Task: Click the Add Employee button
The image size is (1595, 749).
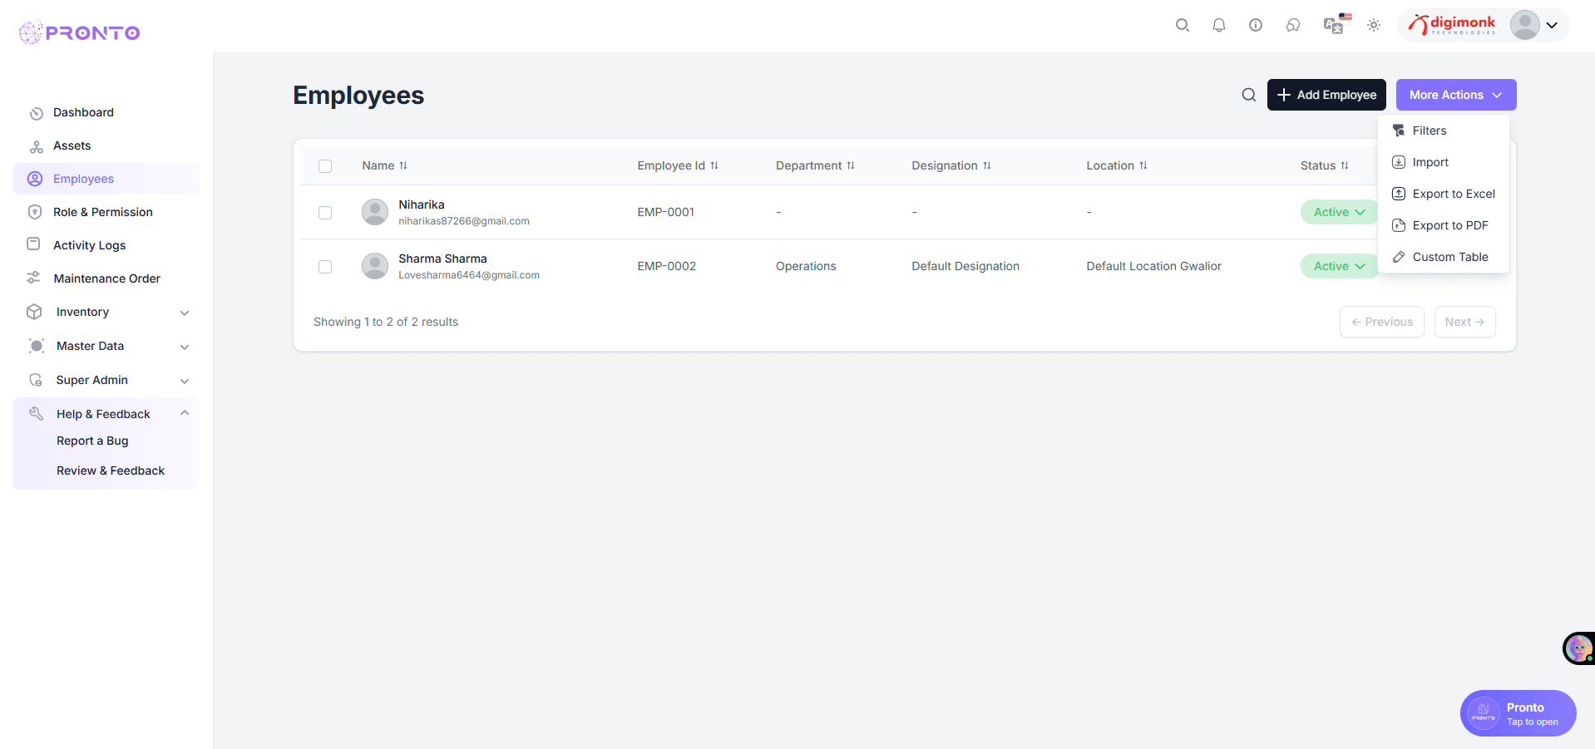Action: [1326, 95]
